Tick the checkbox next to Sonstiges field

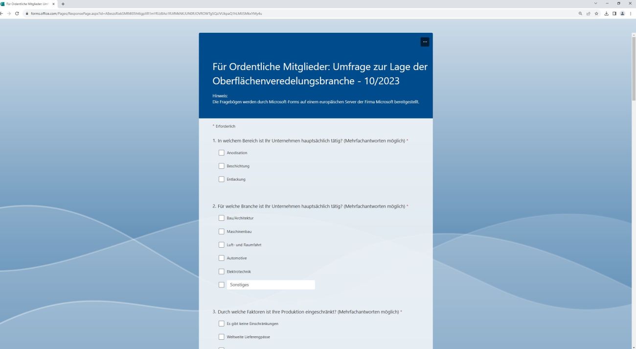click(x=221, y=284)
